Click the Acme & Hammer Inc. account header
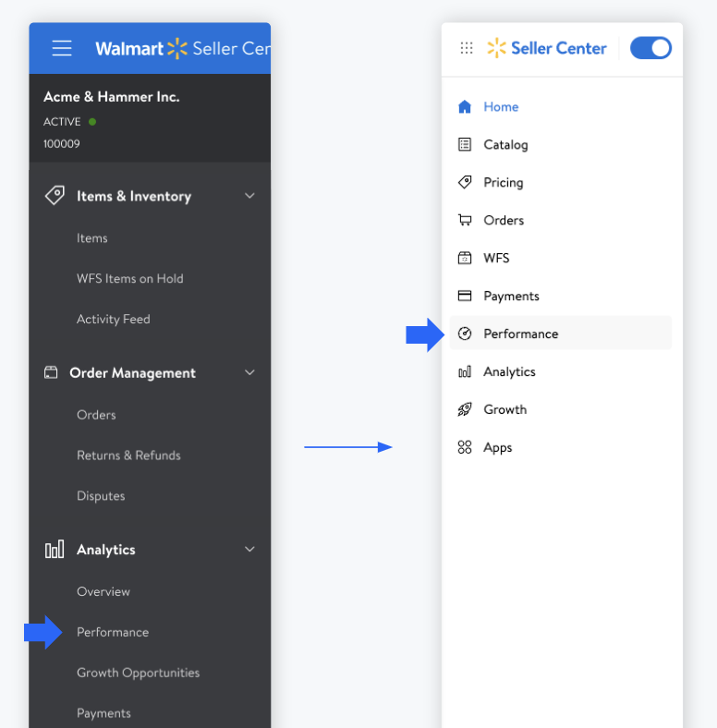The image size is (717, 728). click(112, 97)
